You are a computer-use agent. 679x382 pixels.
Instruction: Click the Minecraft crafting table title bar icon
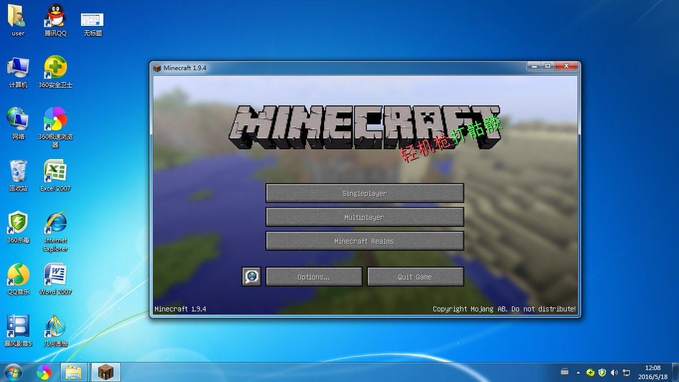tap(157, 68)
